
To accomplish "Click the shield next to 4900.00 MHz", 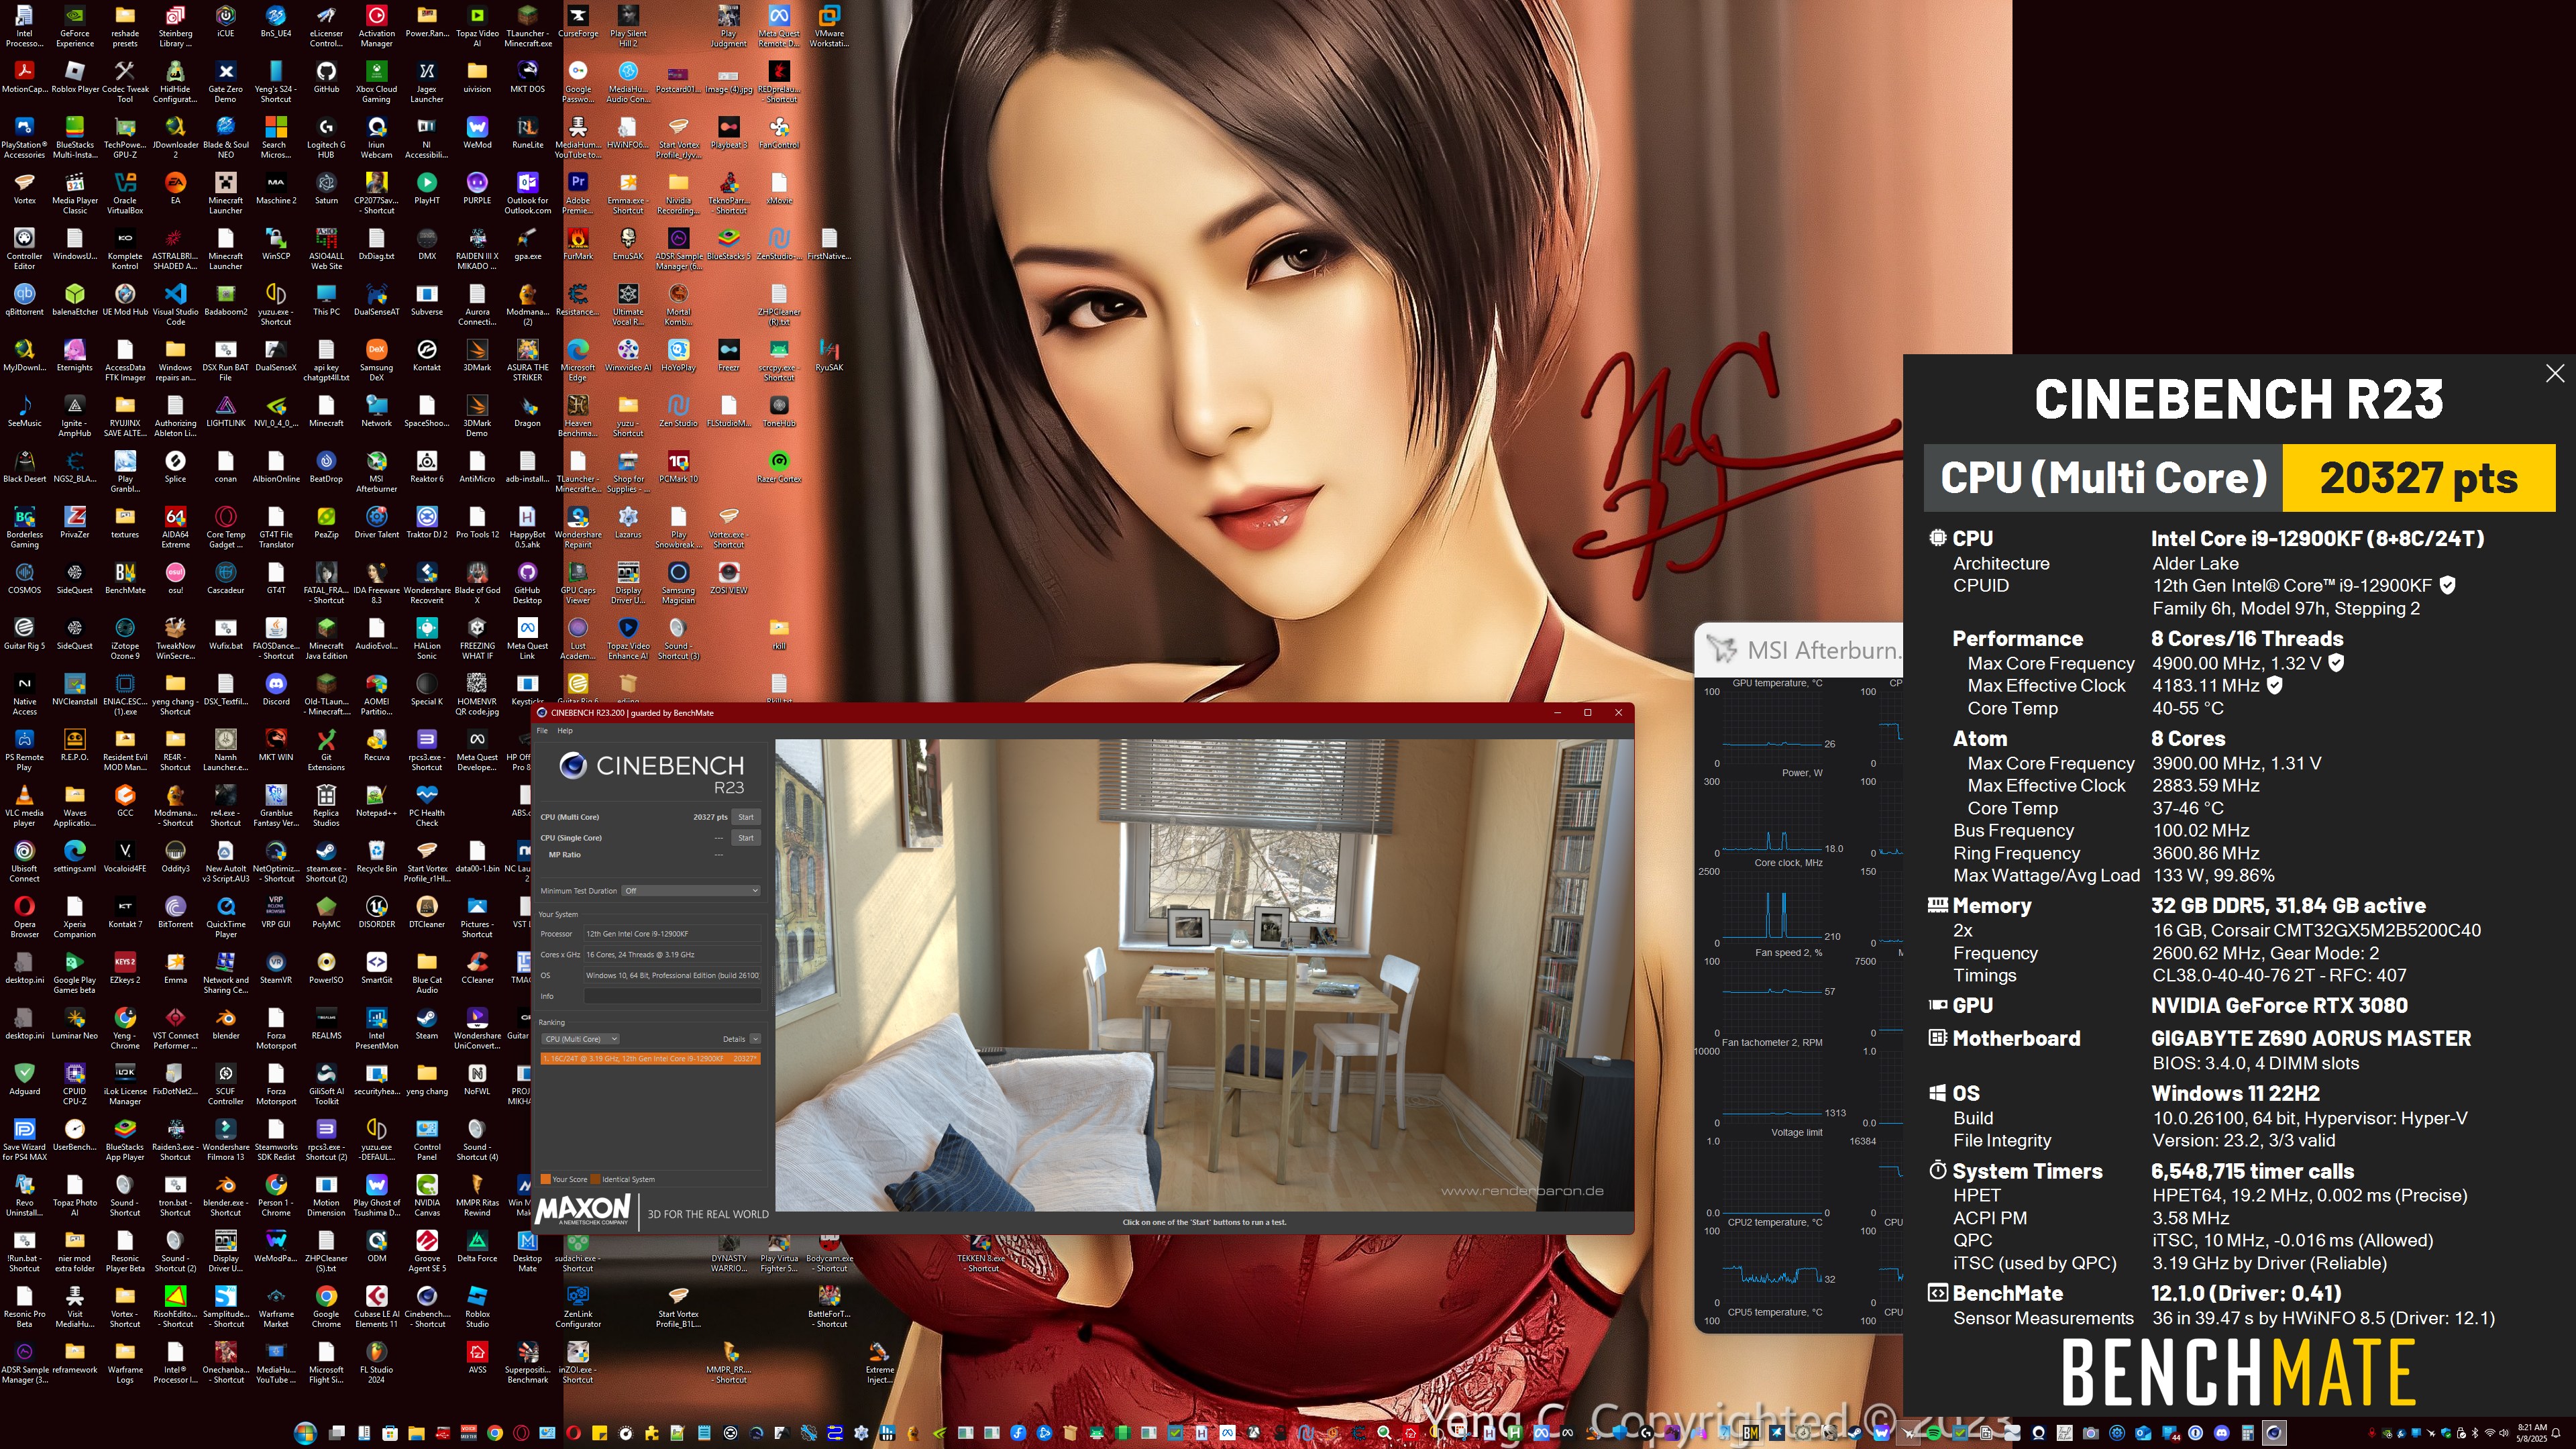I will pyautogui.click(x=2337, y=663).
